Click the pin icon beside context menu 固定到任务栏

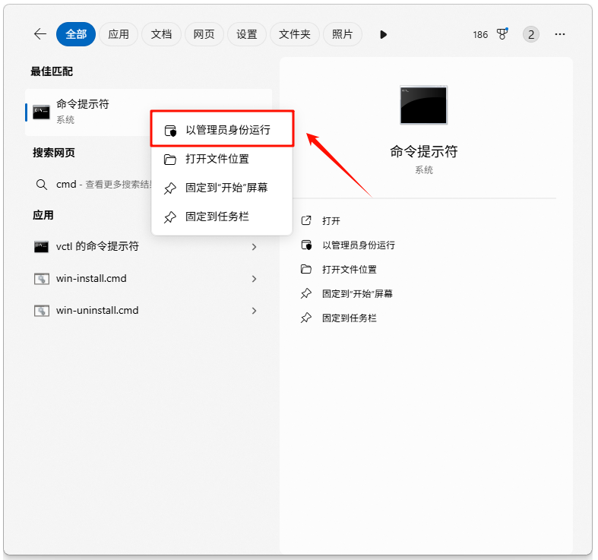click(x=170, y=217)
